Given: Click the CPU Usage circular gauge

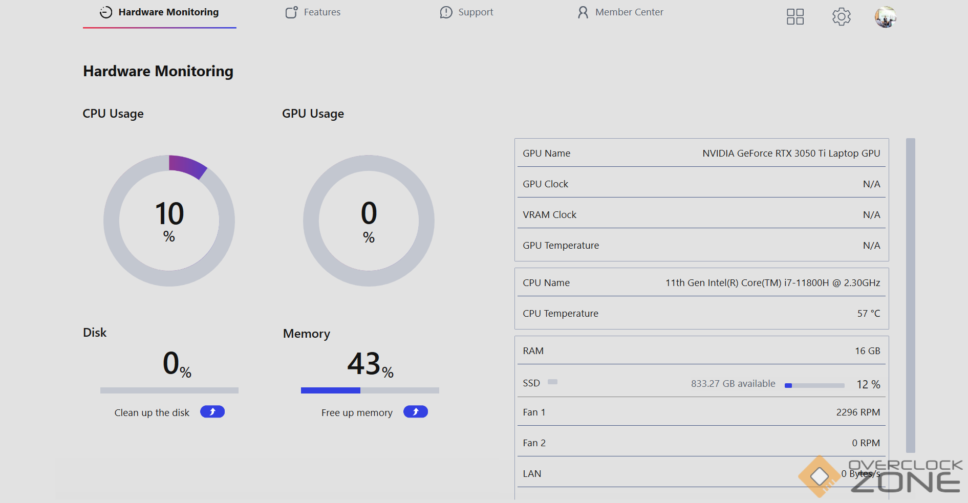Looking at the screenshot, I should pyautogui.click(x=169, y=221).
